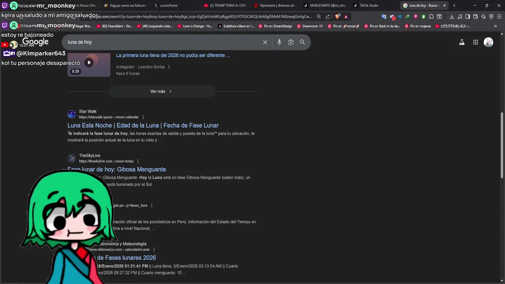The image size is (505, 284).
Task: Open Pin en mood bookmark
Action: coord(343,26)
